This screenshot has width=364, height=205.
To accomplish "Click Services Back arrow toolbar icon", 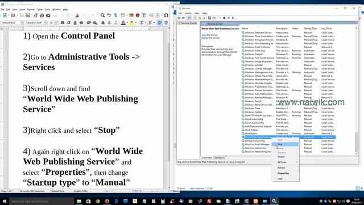I will (179, 18).
